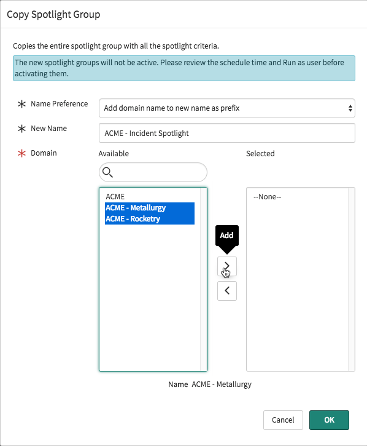Open the Name Preference dropdown
Screen dimensions: 367x446
(x=227, y=108)
